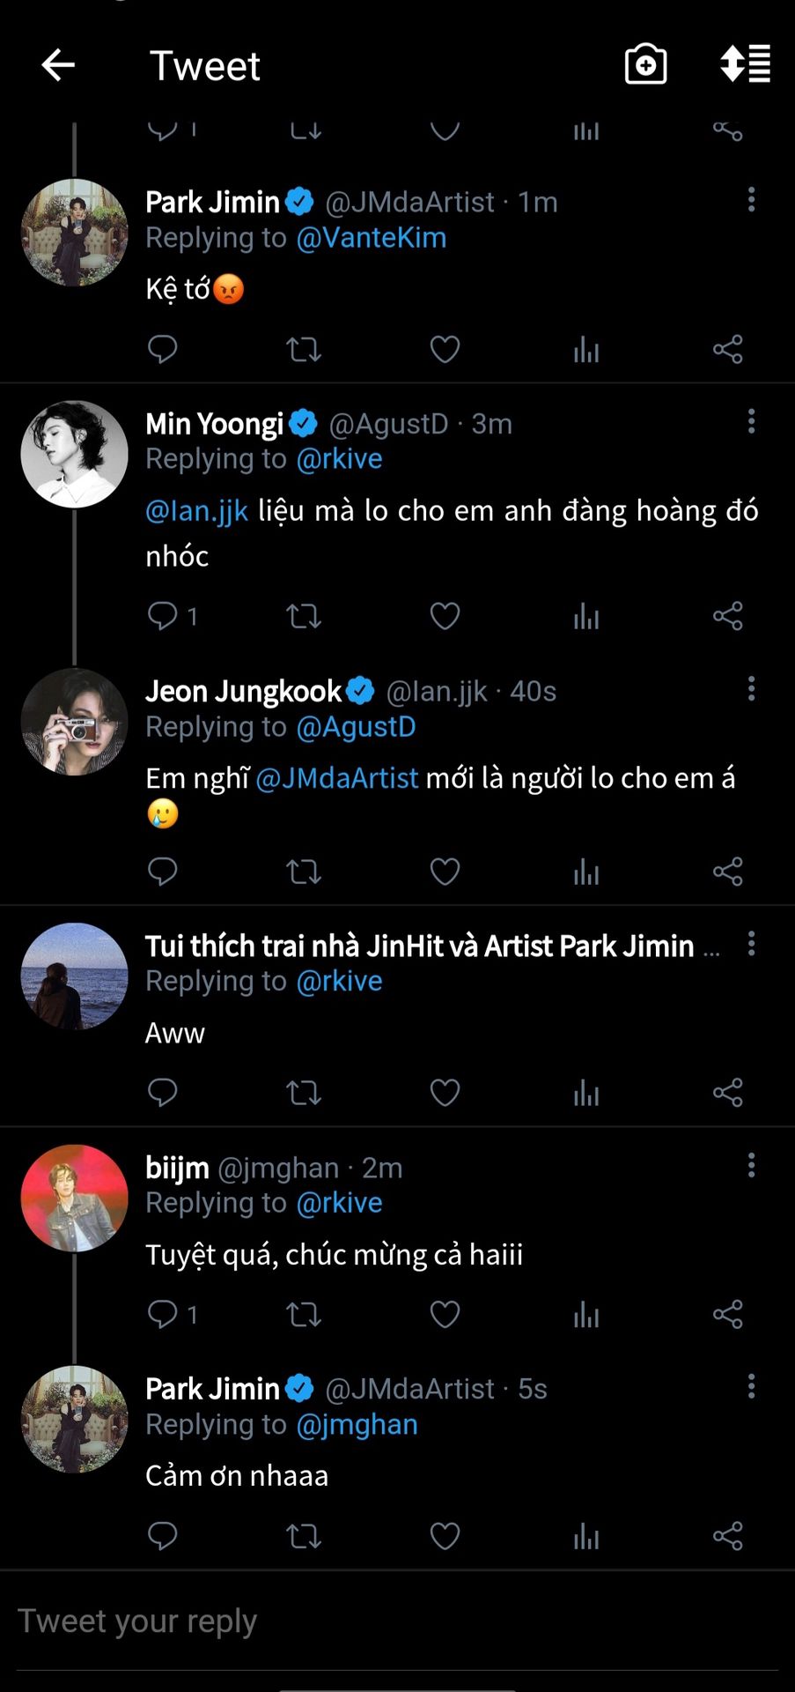Retweet Min Yoongi's reply to @rkive
This screenshot has height=1692, width=795.
pos(304,616)
